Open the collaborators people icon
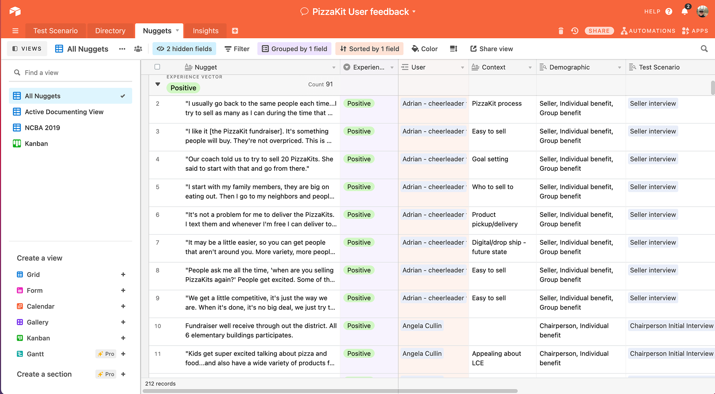Image resolution: width=715 pixels, height=394 pixels. [x=138, y=49]
